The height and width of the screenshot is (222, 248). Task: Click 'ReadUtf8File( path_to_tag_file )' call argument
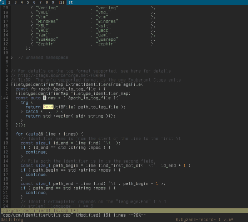click(x=98, y=107)
